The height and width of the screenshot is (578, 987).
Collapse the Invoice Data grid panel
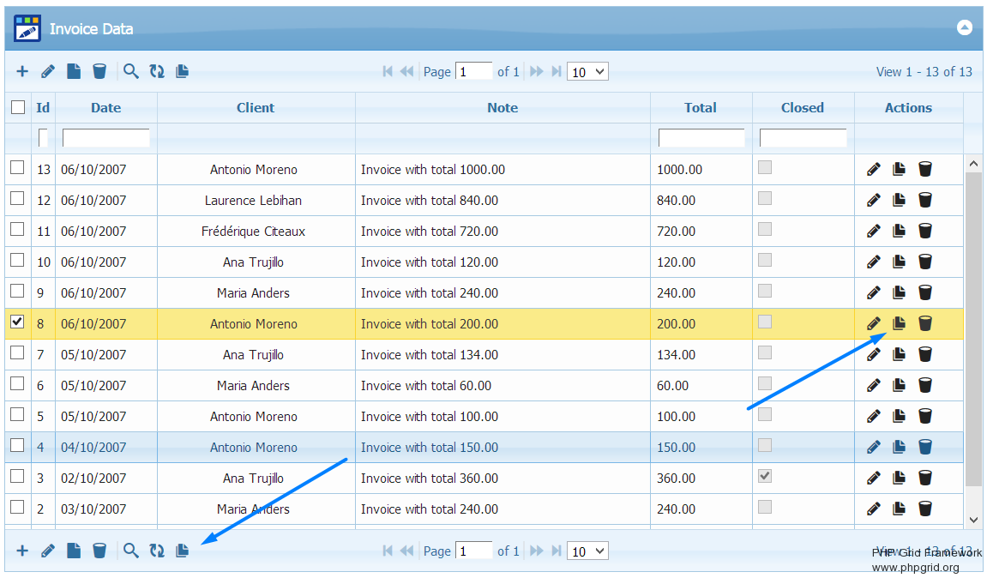pos(964,28)
